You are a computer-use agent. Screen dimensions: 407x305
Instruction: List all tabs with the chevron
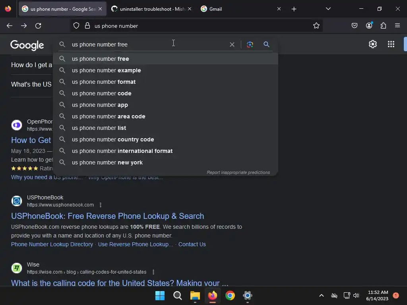tap(328, 9)
